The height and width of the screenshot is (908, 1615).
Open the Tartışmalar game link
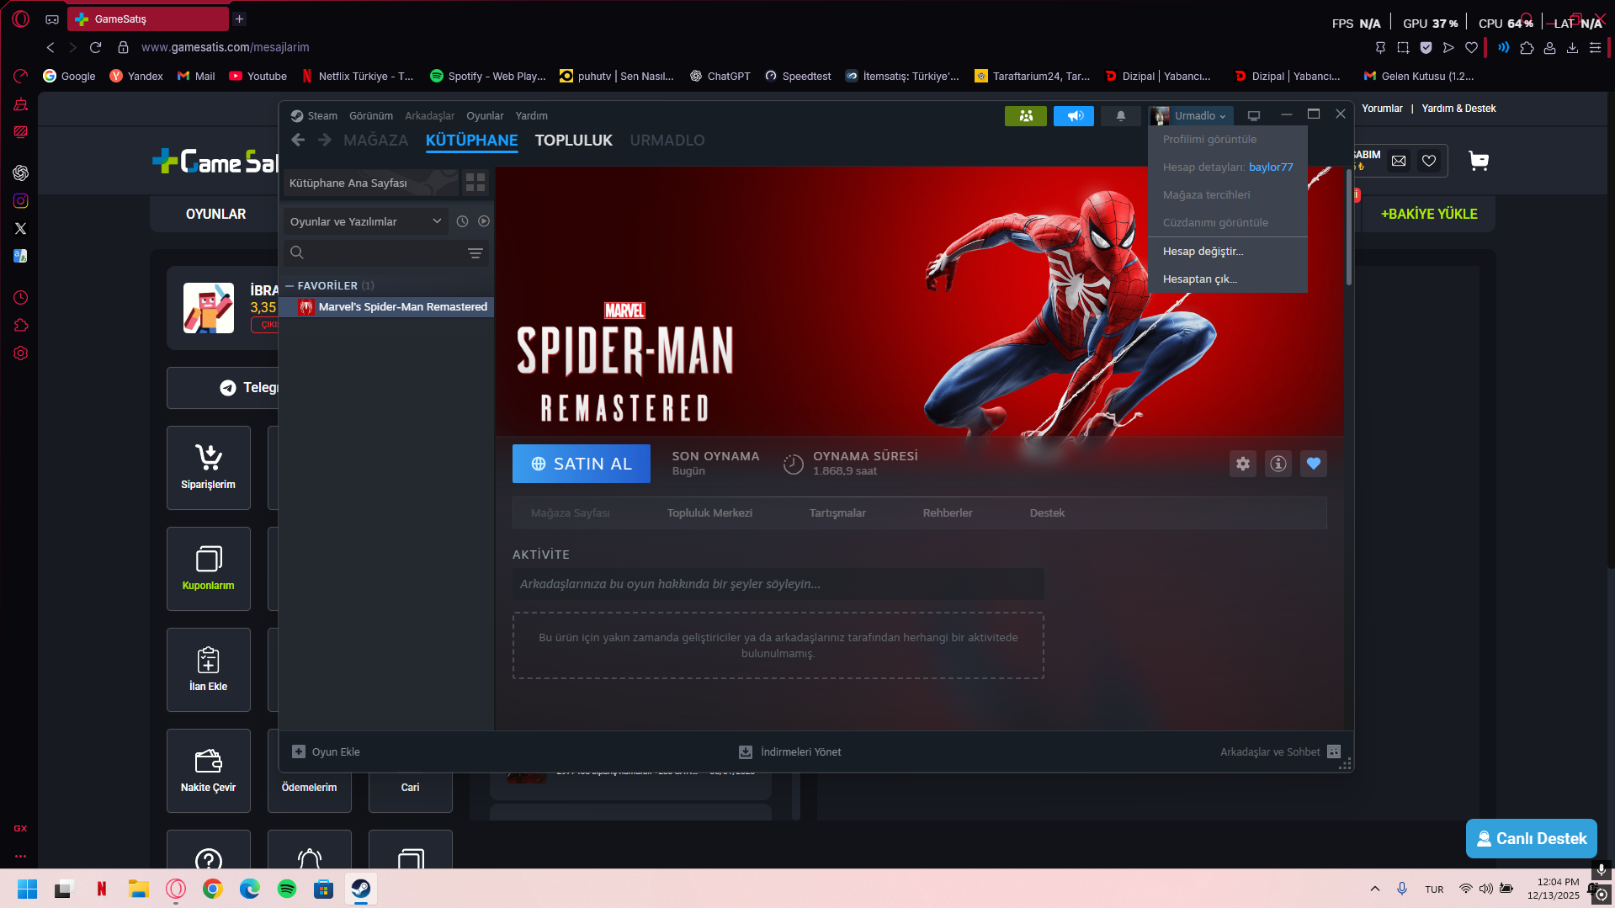pyautogui.click(x=837, y=513)
